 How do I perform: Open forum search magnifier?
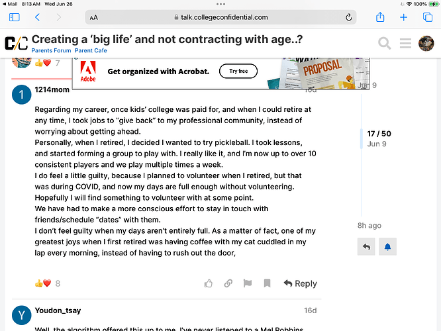tap(385, 43)
